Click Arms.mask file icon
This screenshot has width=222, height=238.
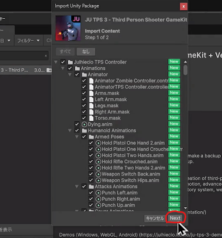click(x=91, y=93)
